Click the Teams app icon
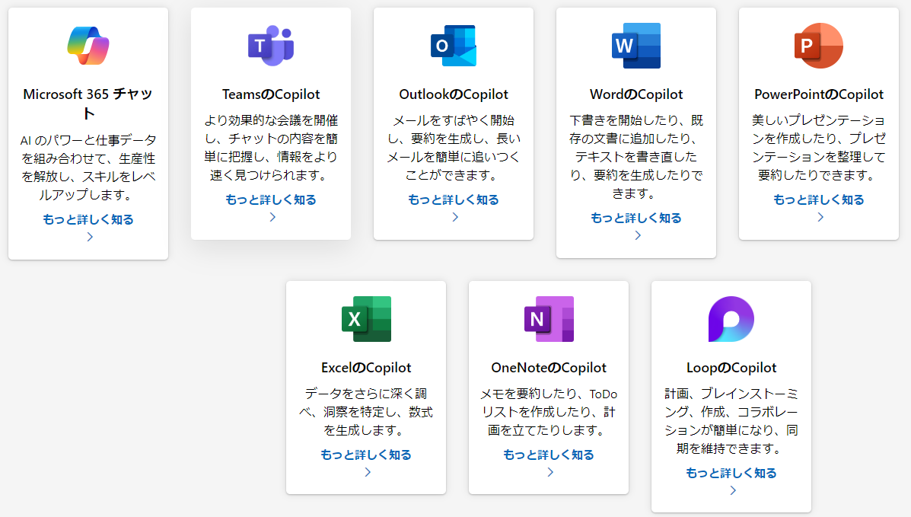The image size is (911, 517). click(x=271, y=46)
